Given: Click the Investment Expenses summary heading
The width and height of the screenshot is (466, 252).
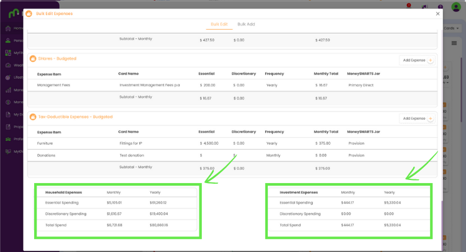Looking at the screenshot, I should [x=298, y=192].
